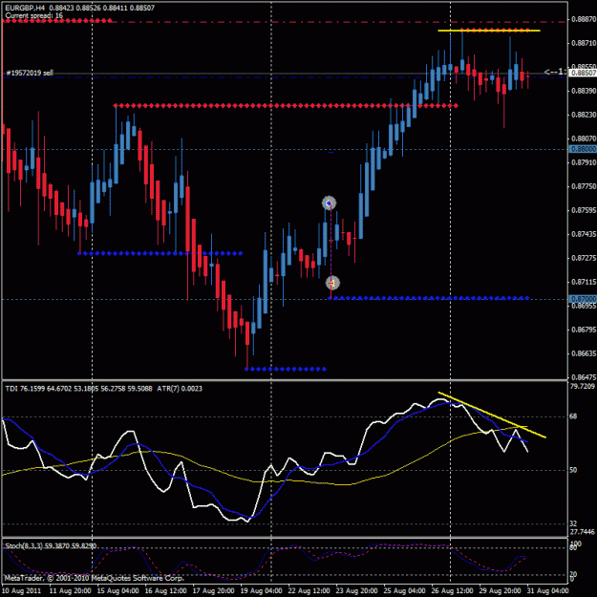Click the 'ATR(7) 0.0023' indicator label

(x=180, y=389)
